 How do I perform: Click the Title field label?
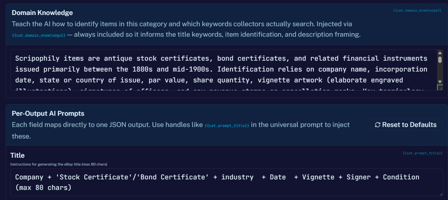18,155
